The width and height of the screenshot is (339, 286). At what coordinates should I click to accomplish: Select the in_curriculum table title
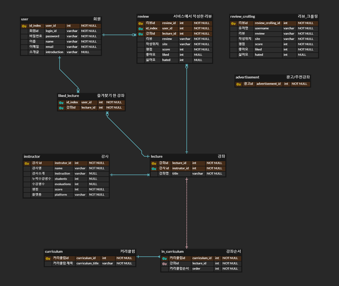pyautogui.click(x=172, y=252)
